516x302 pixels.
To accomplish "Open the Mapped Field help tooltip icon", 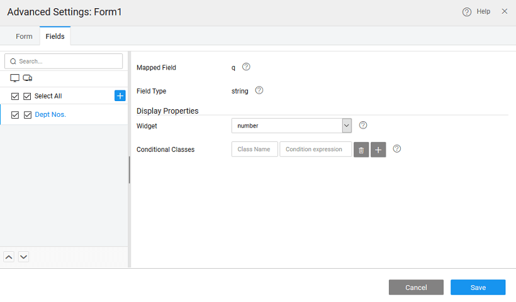I will coord(246,67).
